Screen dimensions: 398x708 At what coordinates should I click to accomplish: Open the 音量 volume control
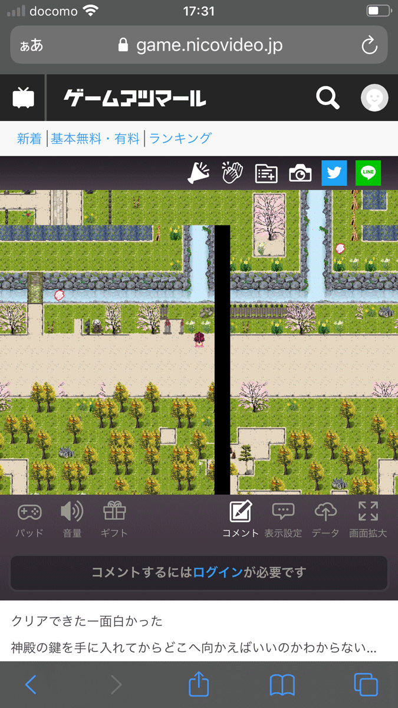coord(72,519)
